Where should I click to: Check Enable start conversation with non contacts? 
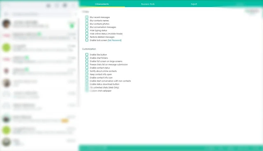pos(87,81)
